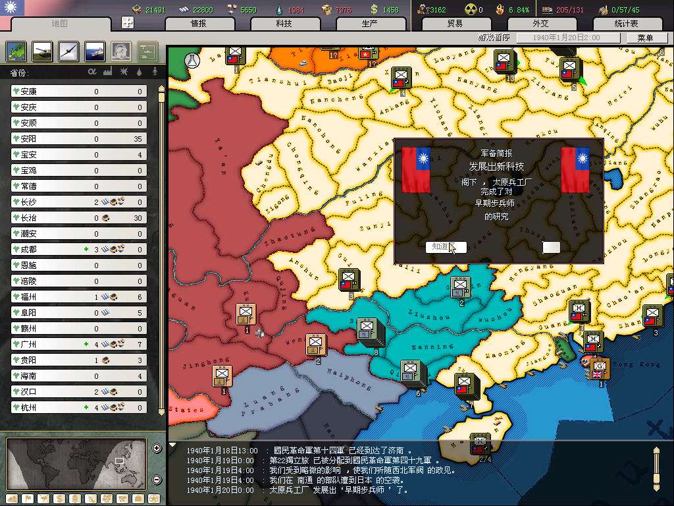The width and height of the screenshot is (674, 506).
Task: Click the manpower soldier icon in top bar
Action: pyautogui.click(x=423, y=9)
